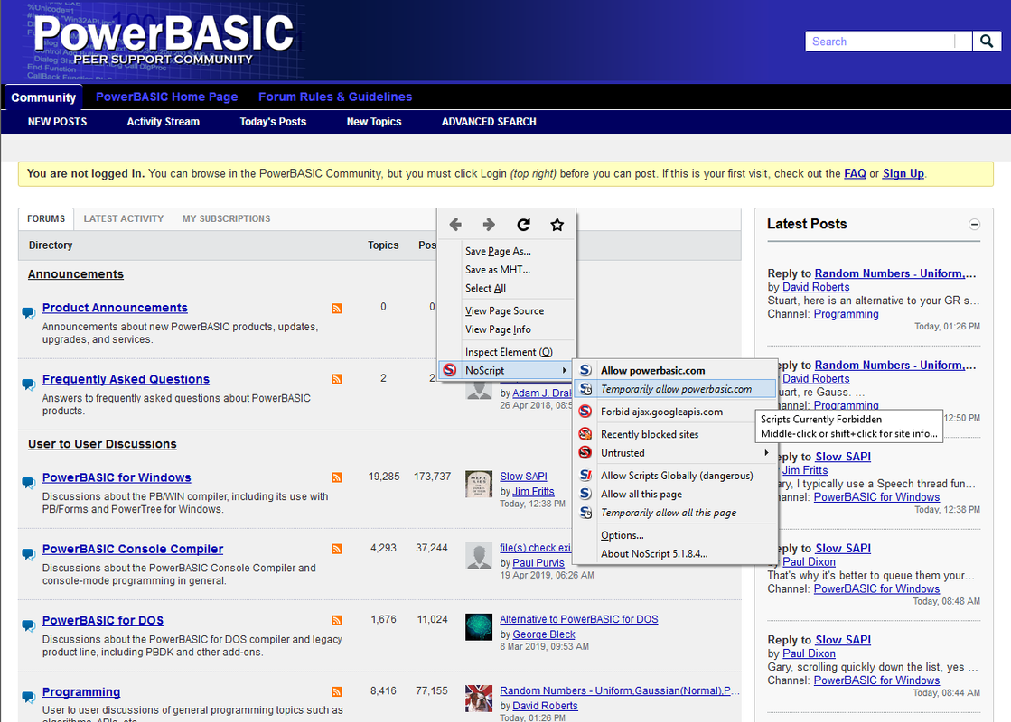This screenshot has width=1011, height=722.
Task: Open About NoScript 5.1.8.4...
Action: (654, 554)
